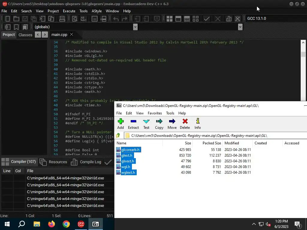Click the right arrow next to Classes tab
Image resolution: width=307 pixels, height=230 pixels.
[45, 35]
